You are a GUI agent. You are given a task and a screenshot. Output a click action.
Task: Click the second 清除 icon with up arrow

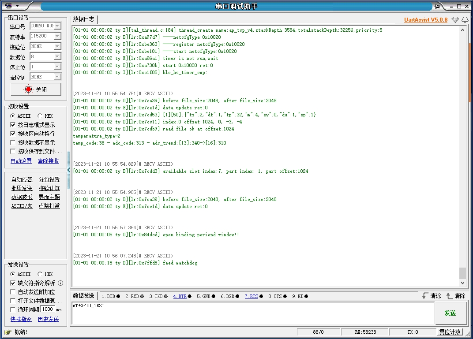[449, 296]
